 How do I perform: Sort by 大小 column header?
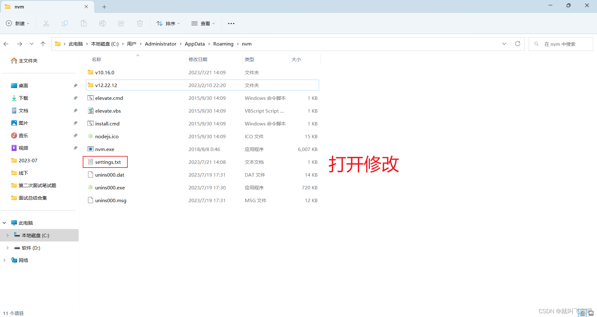pos(296,59)
